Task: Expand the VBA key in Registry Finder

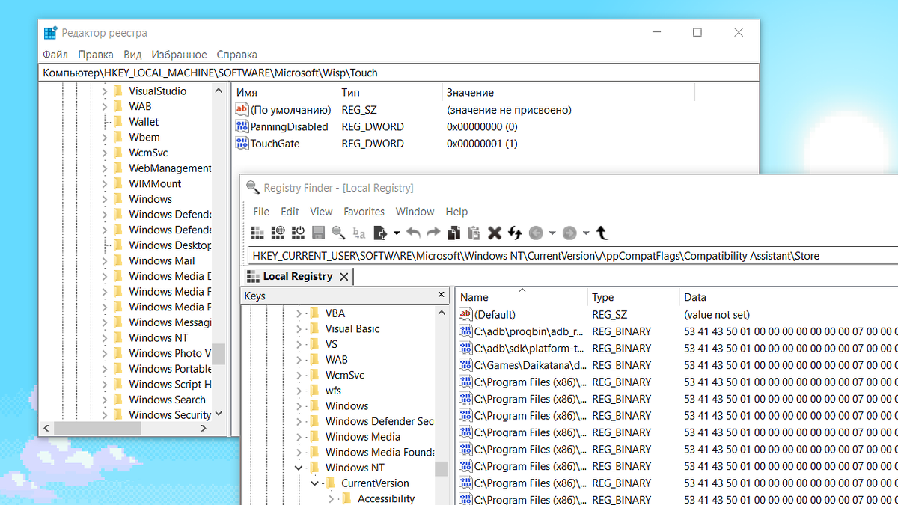Action: point(299,313)
